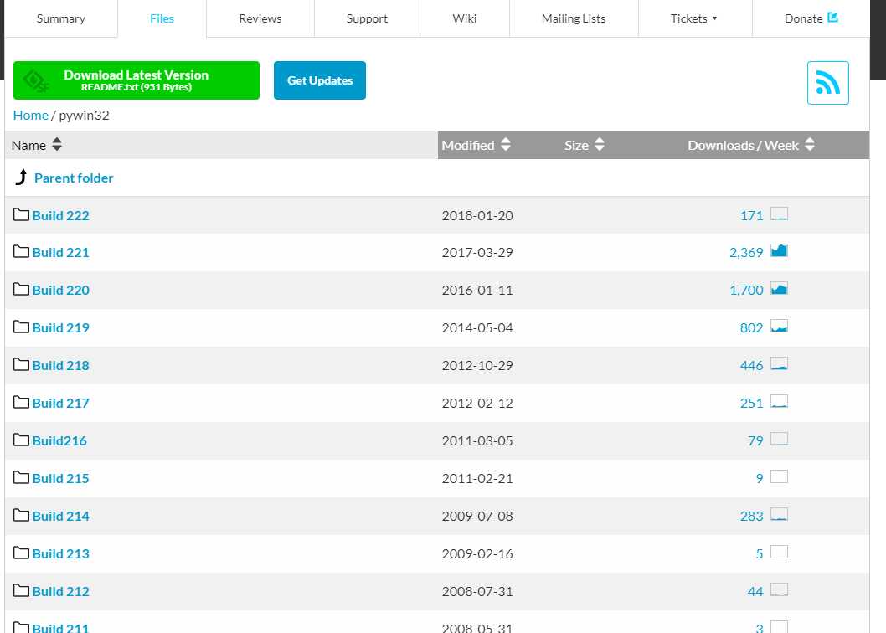The width and height of the screenshot is (886, 633).
Task: Click the folder icon beside Build 222
Action: tap(21, 214)
